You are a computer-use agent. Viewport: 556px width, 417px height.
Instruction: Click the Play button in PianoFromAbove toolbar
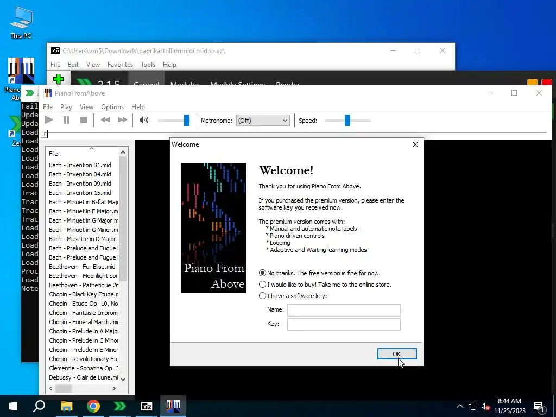pos(49,120)
